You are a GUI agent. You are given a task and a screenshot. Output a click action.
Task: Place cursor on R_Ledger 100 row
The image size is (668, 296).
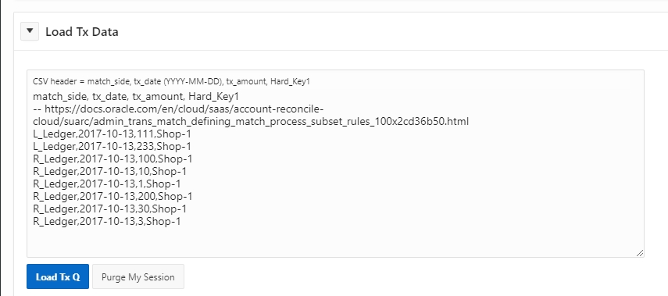pyautogui.click(x=113, y=159)
